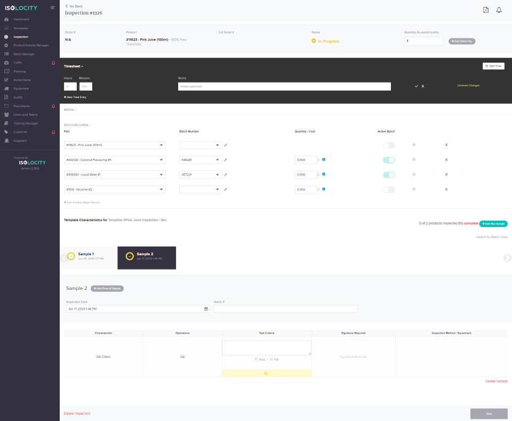
Task: Open the Coconut Flavouring #5 part dropdown
Action: (115, 160)
